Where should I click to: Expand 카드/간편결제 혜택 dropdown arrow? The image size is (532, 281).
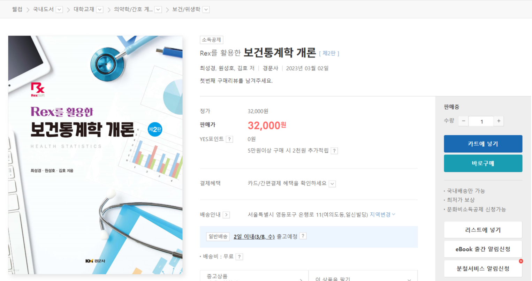(x=332, y=184)
